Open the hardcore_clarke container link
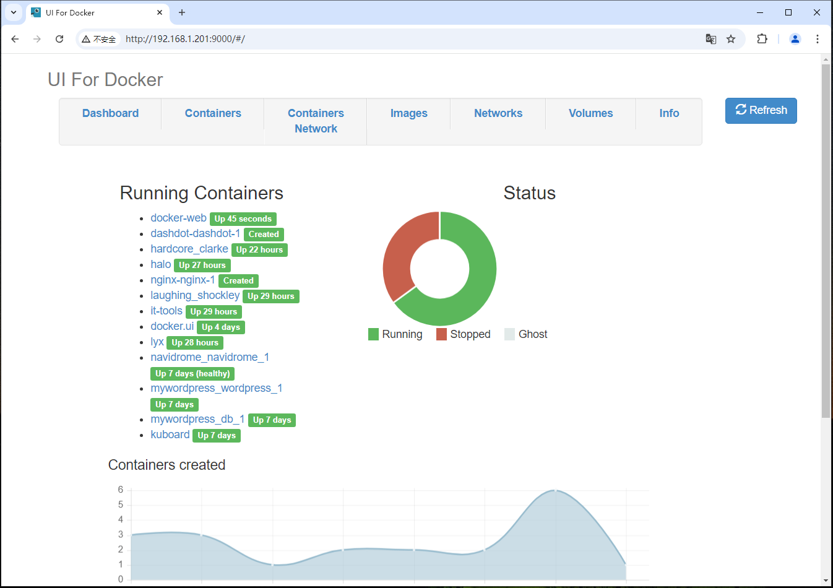The image size is (833, 588). [189, 249]
